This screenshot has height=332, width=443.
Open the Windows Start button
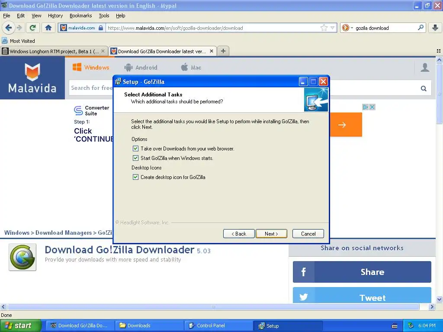tap(20, 326)
